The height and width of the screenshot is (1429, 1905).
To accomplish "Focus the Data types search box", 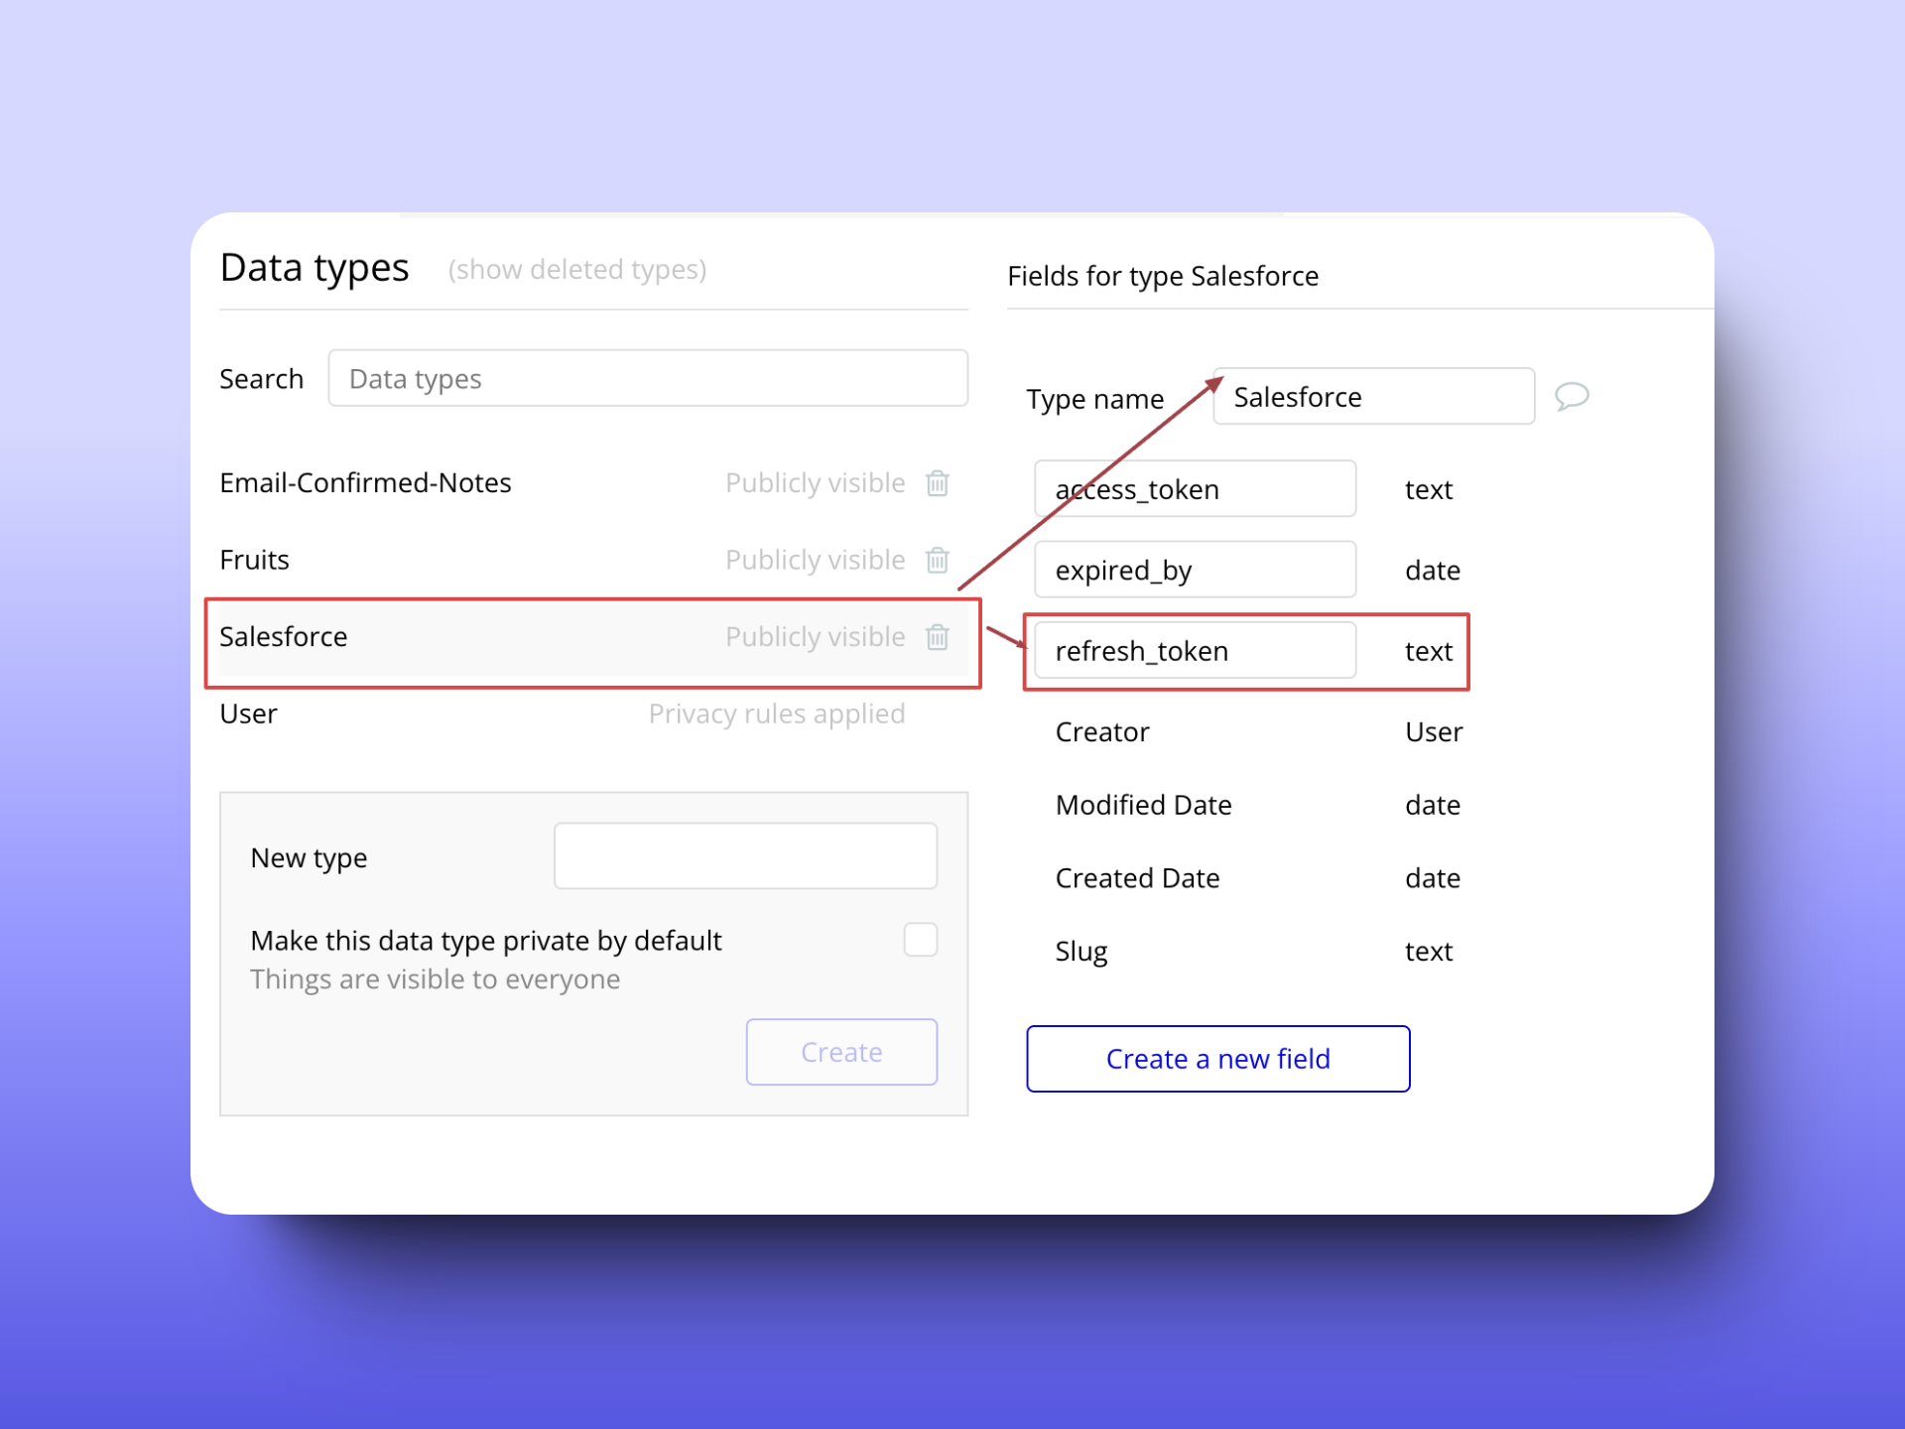I will [648, 378].
